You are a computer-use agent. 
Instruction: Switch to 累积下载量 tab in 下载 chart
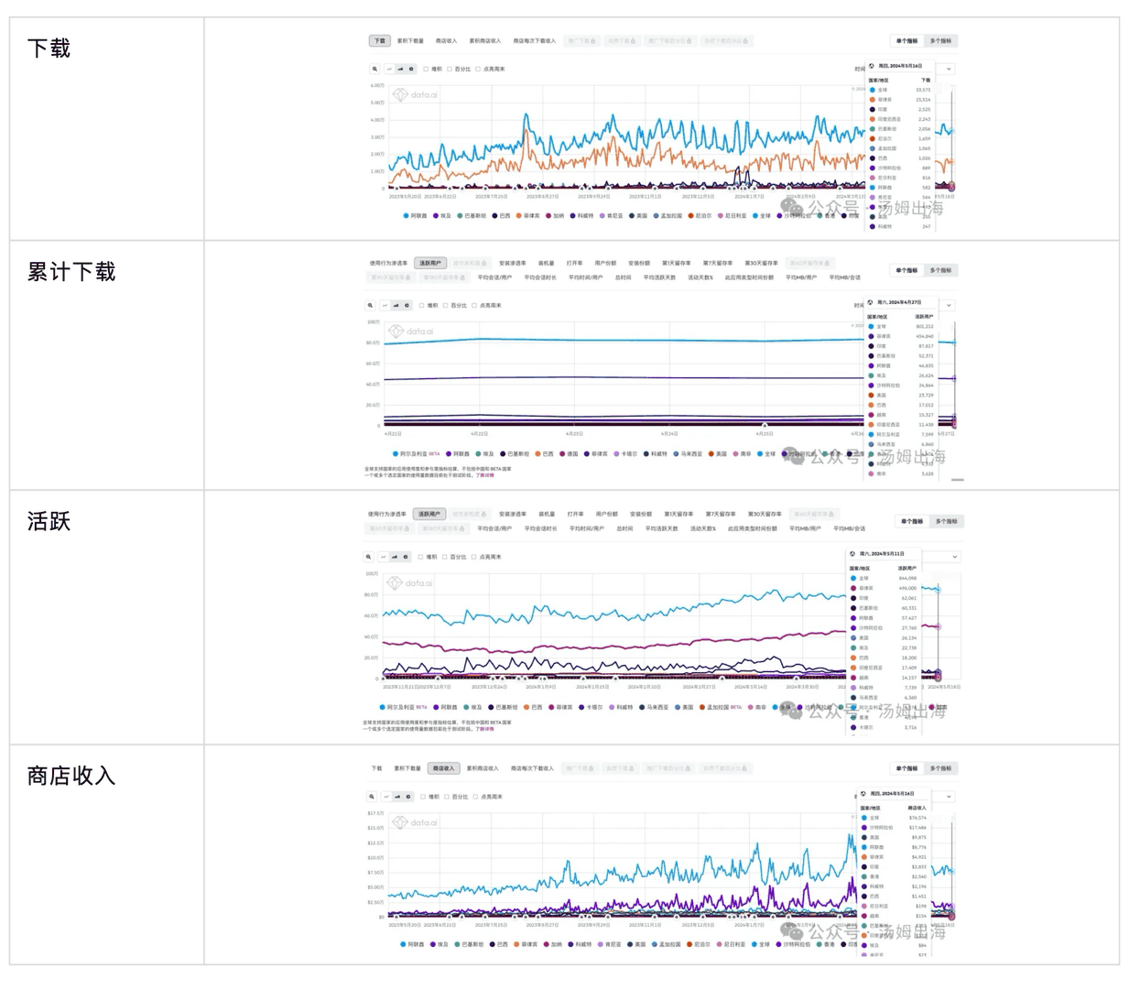410,41
